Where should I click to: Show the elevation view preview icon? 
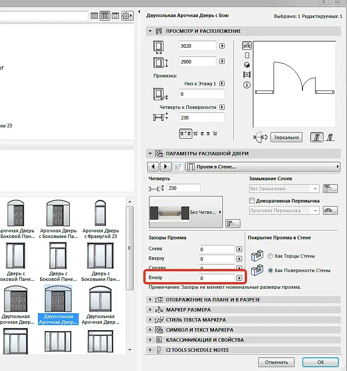[247, 56]
